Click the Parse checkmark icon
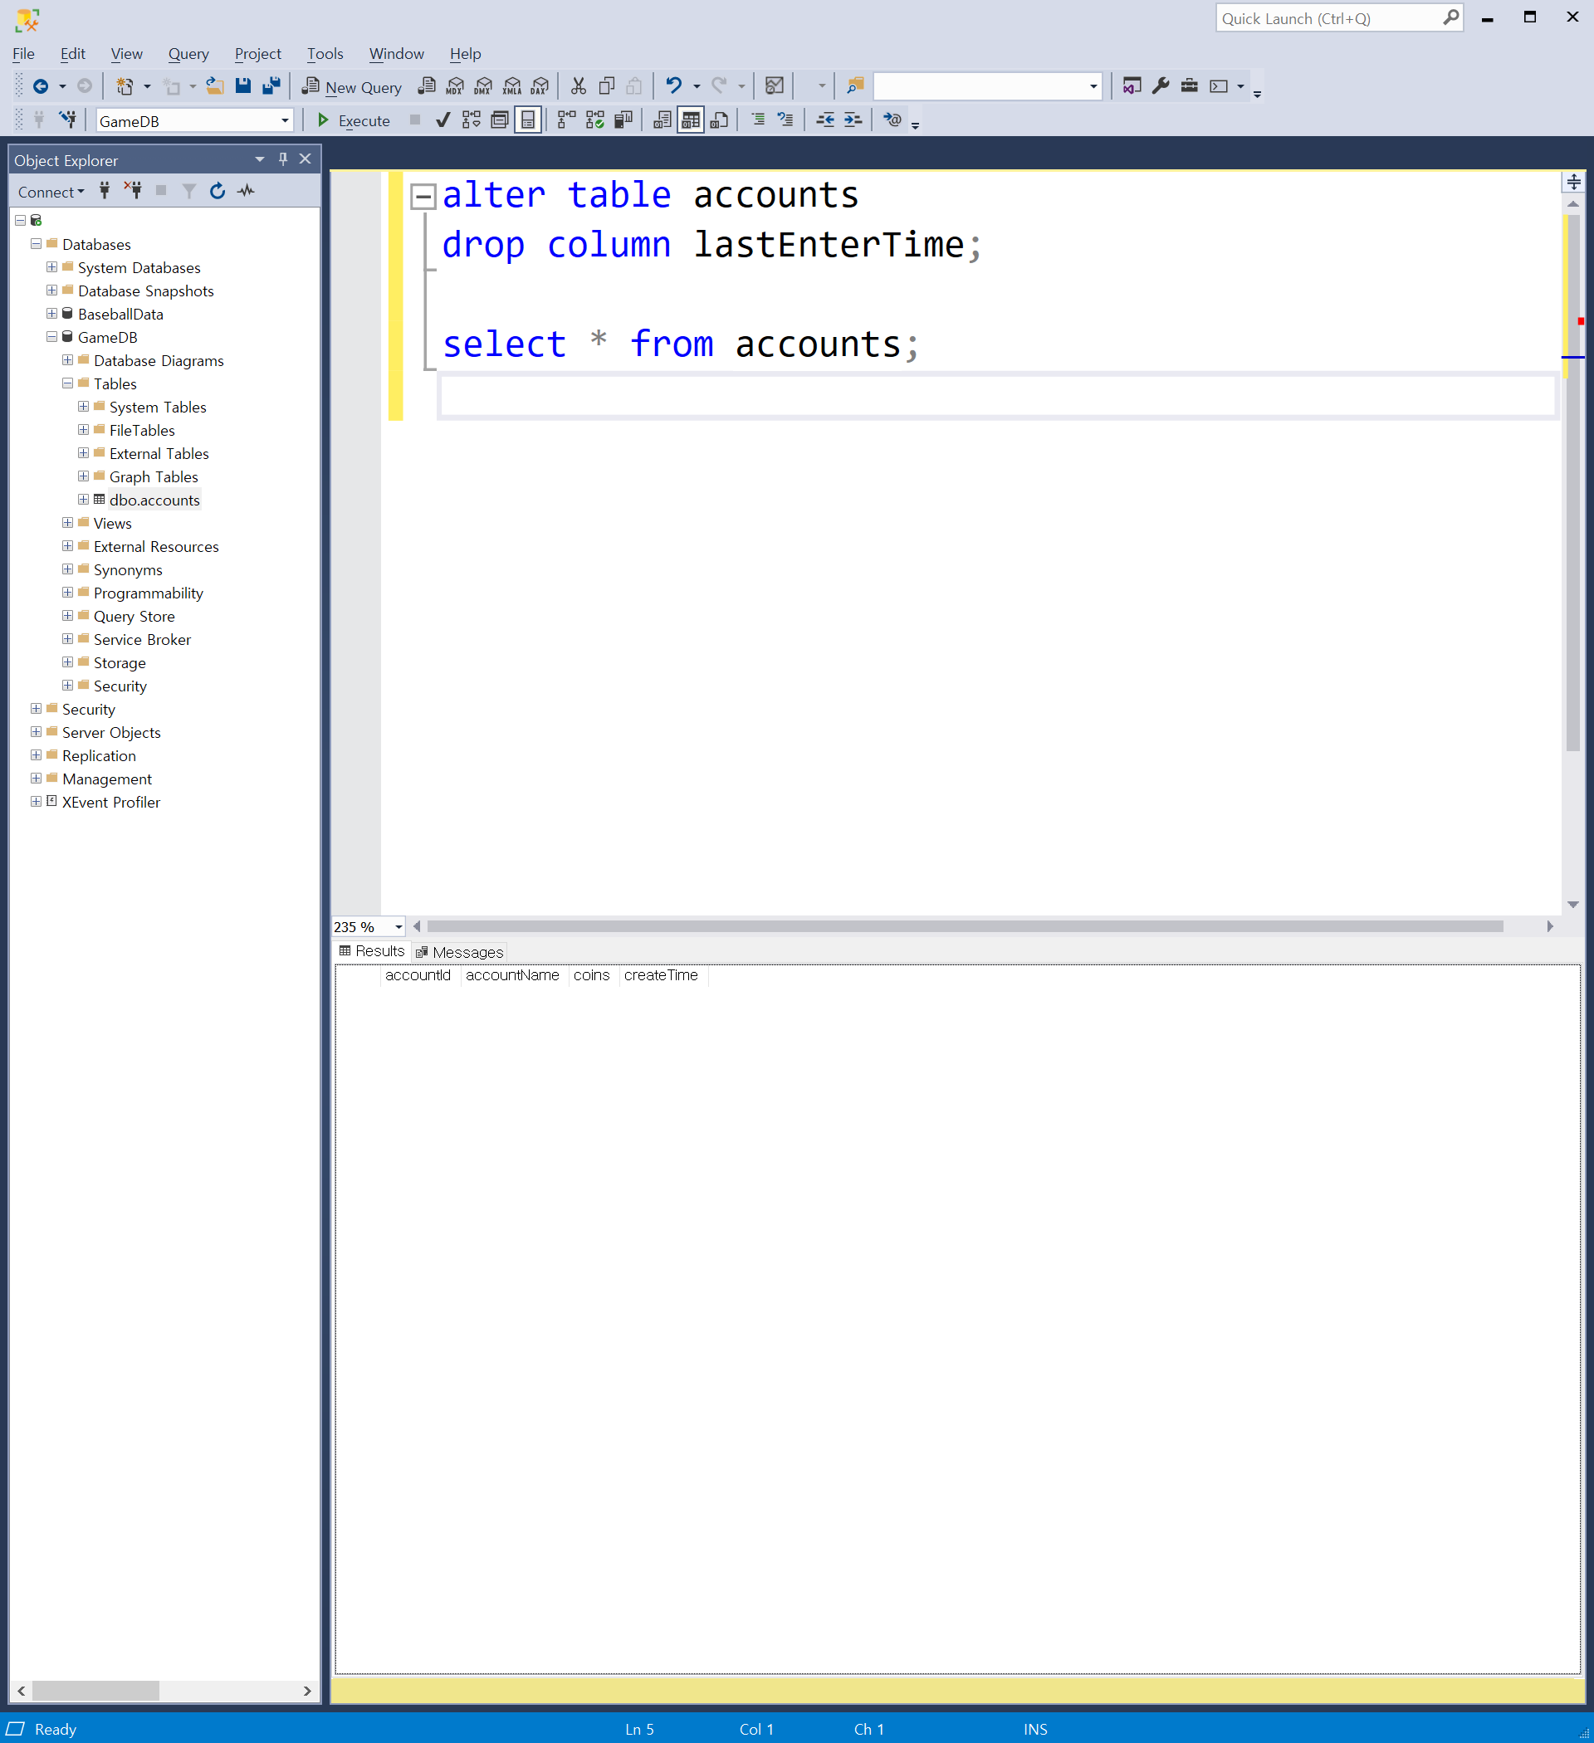This screenshot has width=1594, height=1743. (443, 120)
